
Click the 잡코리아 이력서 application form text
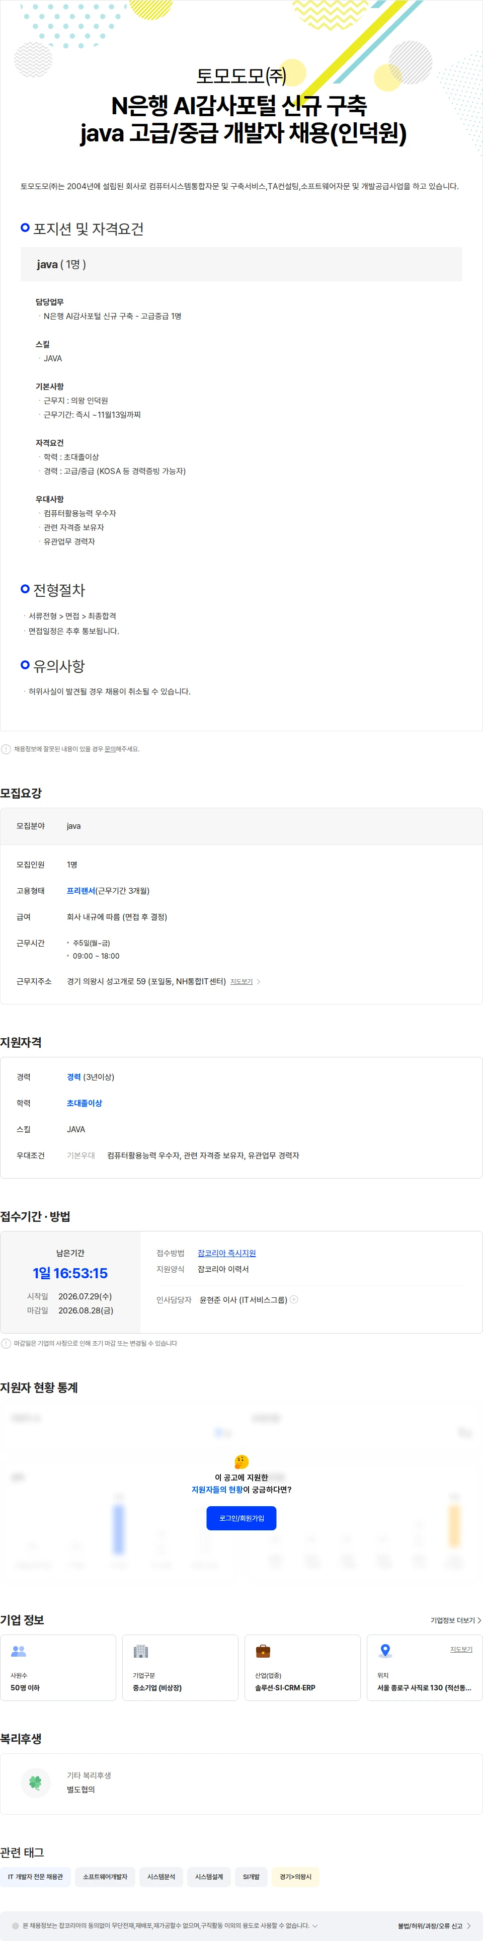point(223,1269)
